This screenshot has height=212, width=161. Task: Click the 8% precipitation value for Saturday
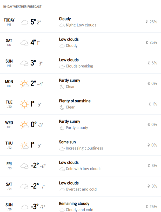point(154,186)
